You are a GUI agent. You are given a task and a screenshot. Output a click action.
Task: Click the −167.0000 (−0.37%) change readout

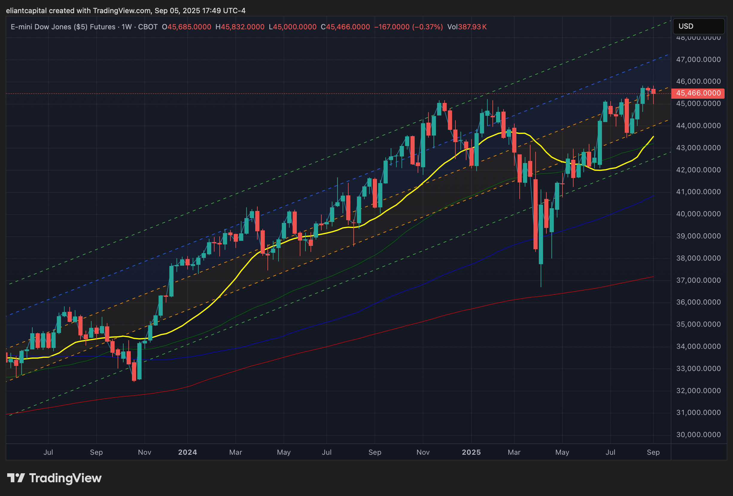tap(408, 27)
